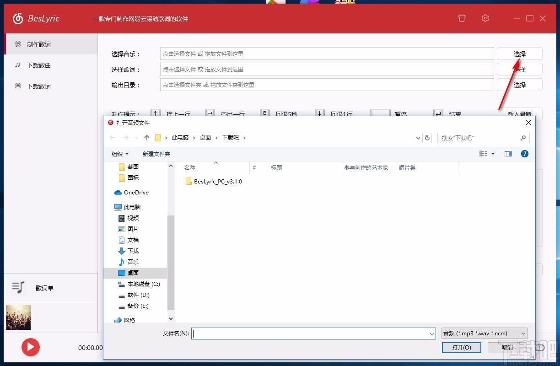This screenshot has height=366, width=560.
Task: Expand address bar history dropdown
Action: click(418, 138)
